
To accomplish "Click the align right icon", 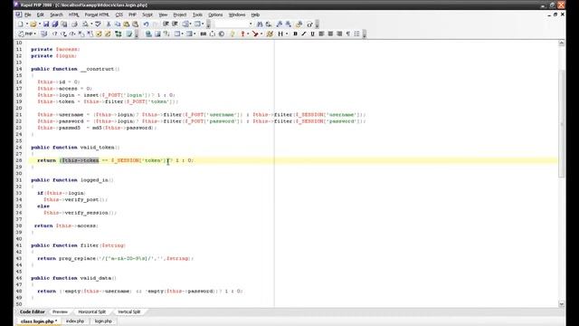I will [339, 34].
